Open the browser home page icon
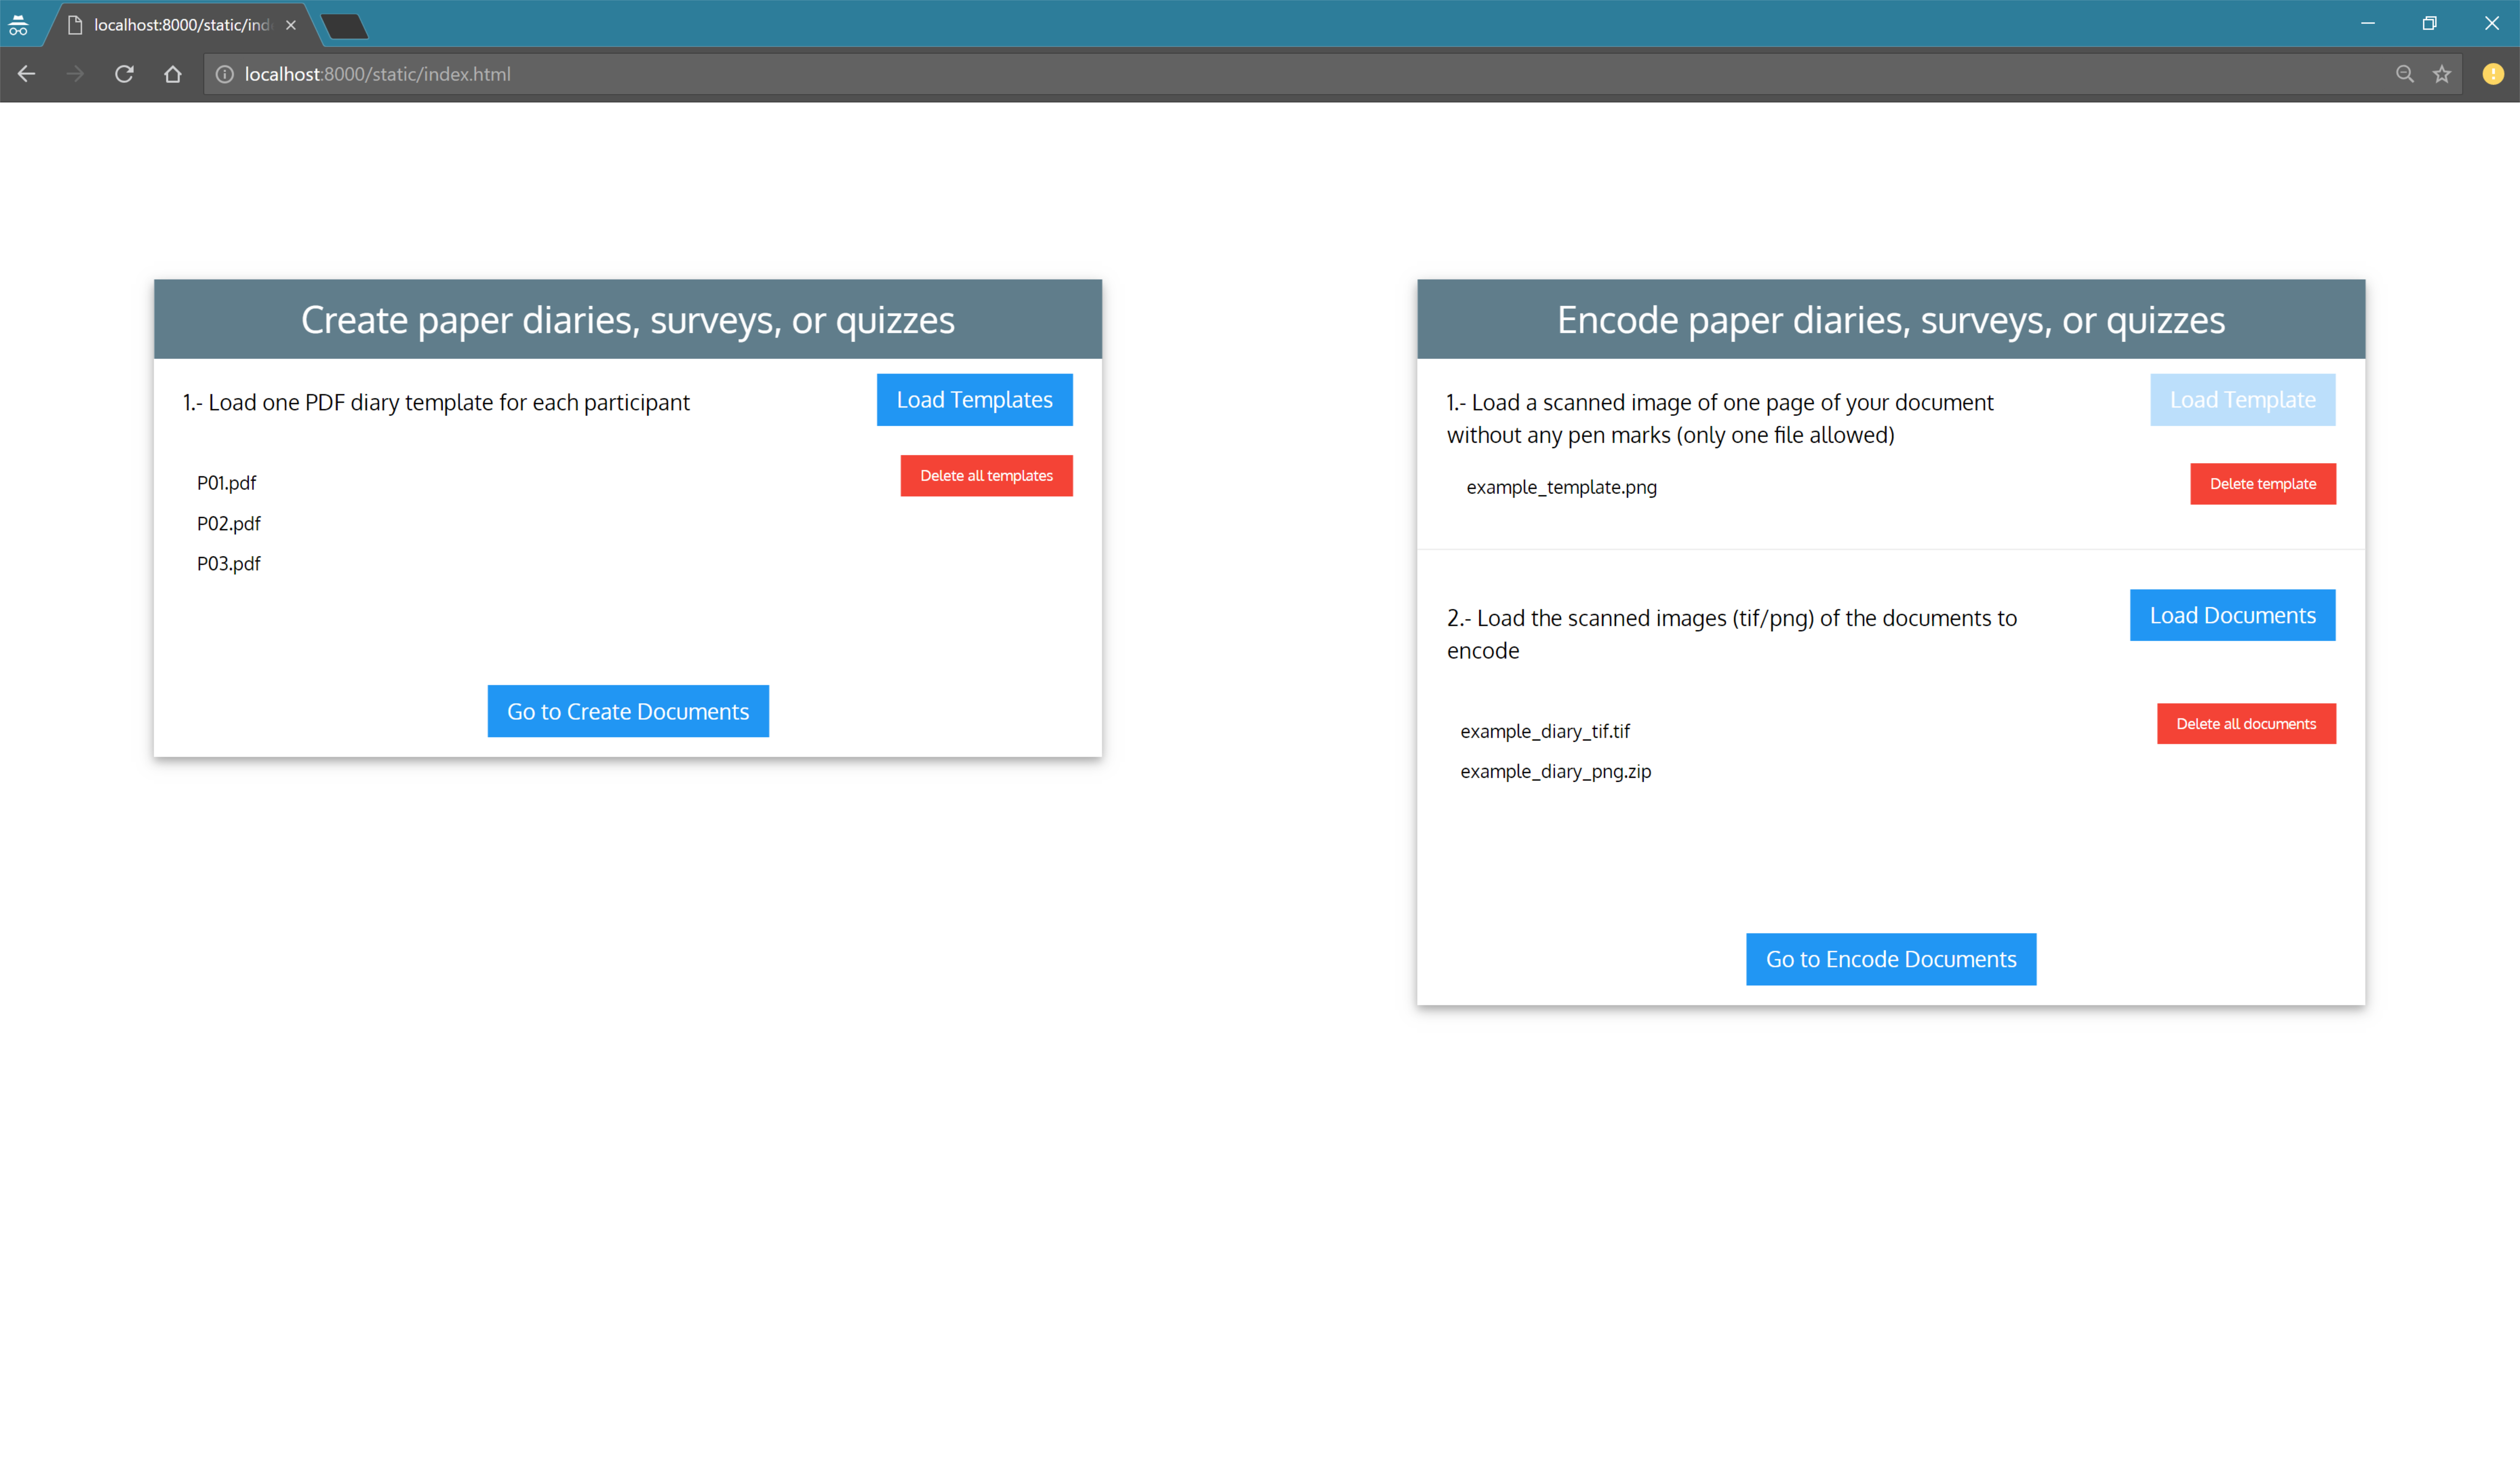This screenshot has width=2520, height=1465. pos(173,74)
